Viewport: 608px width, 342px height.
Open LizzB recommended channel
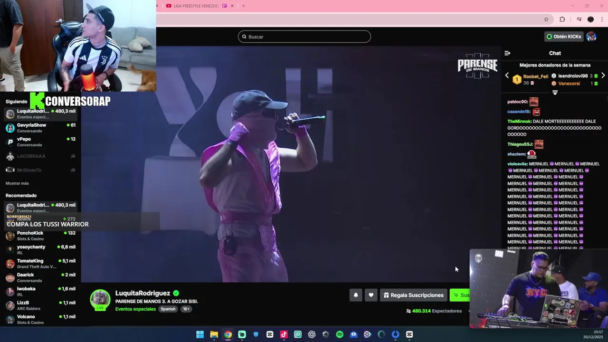click(40, 305)
